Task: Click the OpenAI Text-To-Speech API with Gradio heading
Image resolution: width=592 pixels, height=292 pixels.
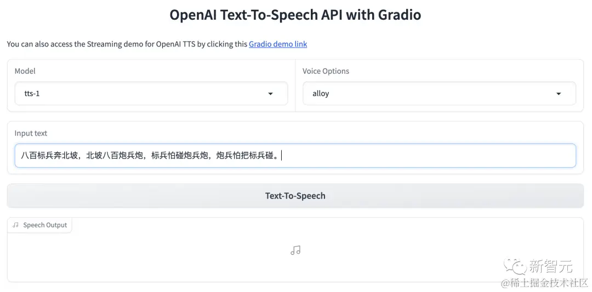Action: coord(295,15)
